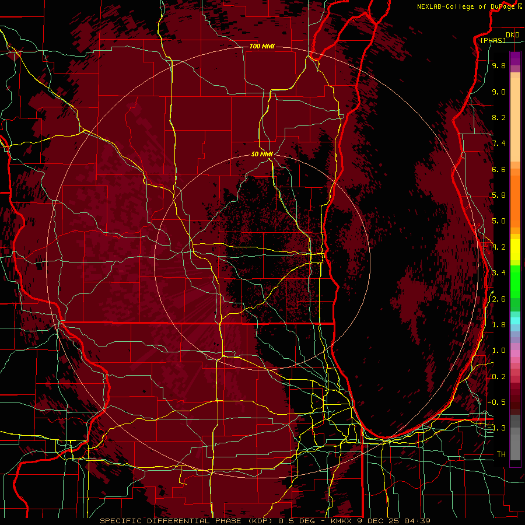Click the 100 NMI range ring label
This screenshot has height=525, width=525.
tap(262, 46)
